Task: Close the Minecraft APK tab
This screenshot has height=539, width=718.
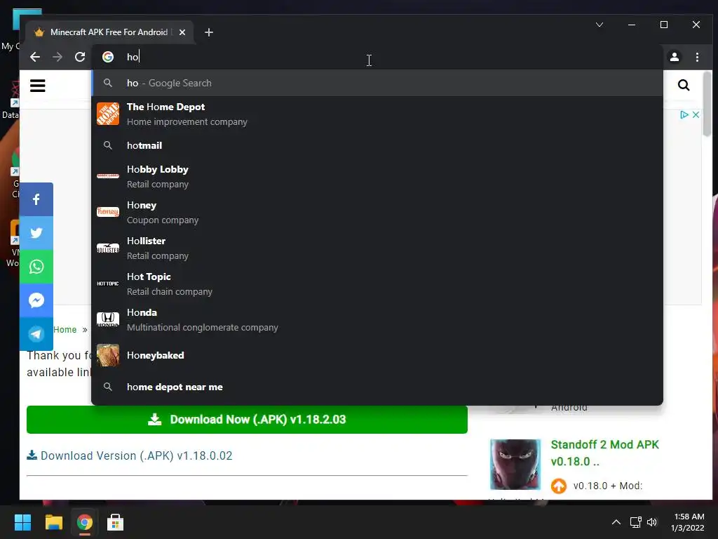Action: point(182,32)
